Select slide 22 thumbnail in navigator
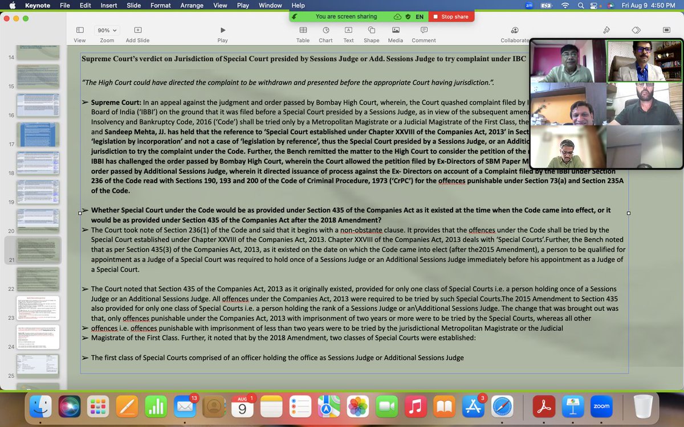684x427 pixels. click(38, 279)
